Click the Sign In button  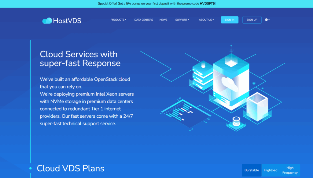[x=229, y=20]
